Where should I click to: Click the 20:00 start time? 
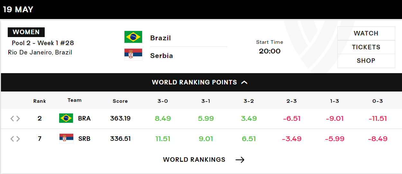pos(270,51)
